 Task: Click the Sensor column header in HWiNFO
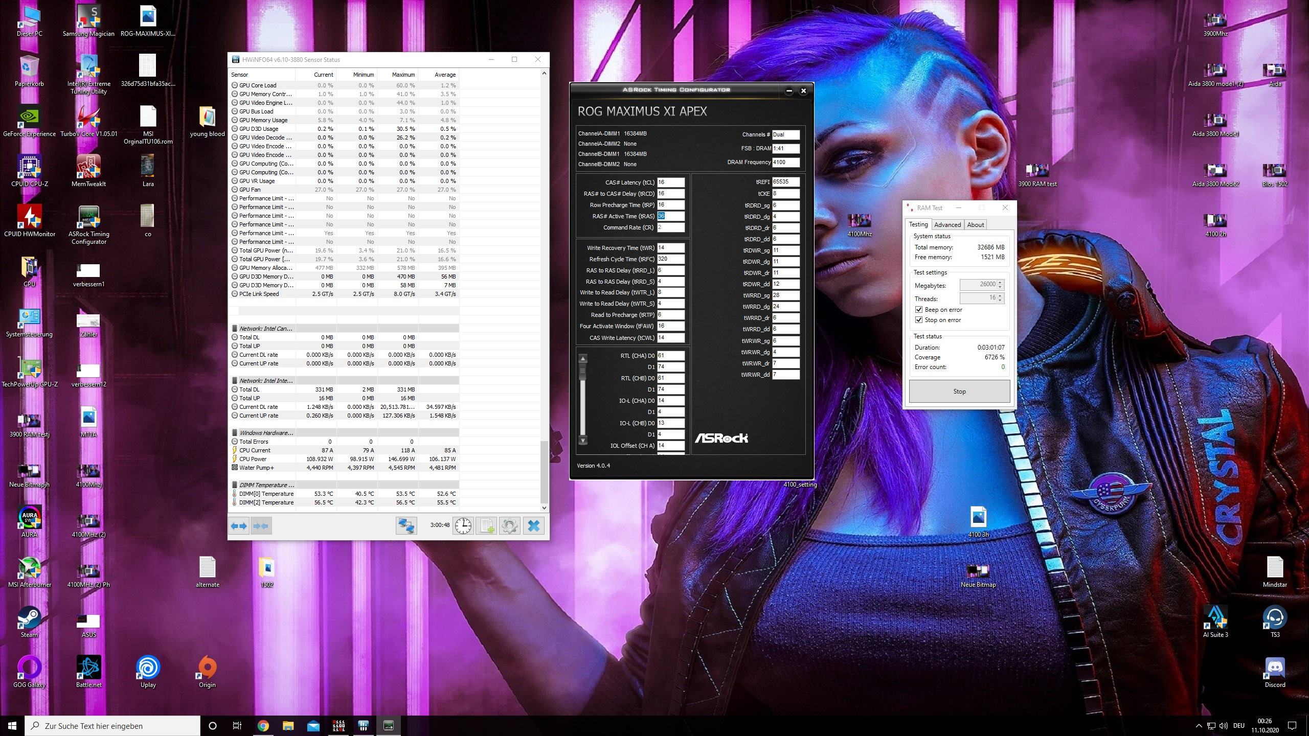tap(262, 75)
